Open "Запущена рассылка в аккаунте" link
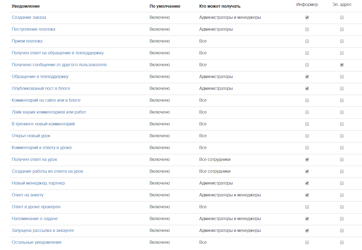The width and height of the screenshot is (362, 250). pos(43,230)
